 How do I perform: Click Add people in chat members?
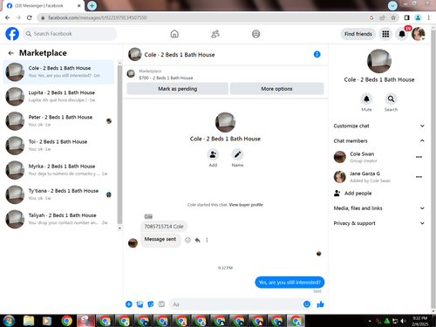point(358,194)
